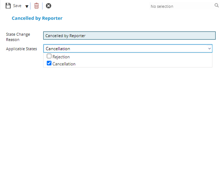The height and width of the screenshot is (170, 222).
Task: Uncheck the Cancellation checkbox
Action: coord(49,63)
